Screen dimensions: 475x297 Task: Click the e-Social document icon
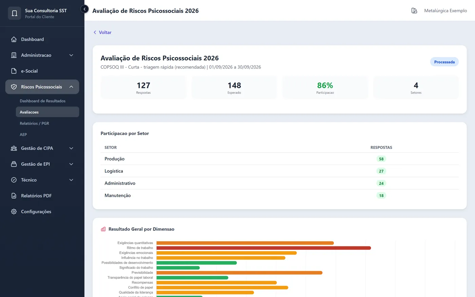pos(14,71)
